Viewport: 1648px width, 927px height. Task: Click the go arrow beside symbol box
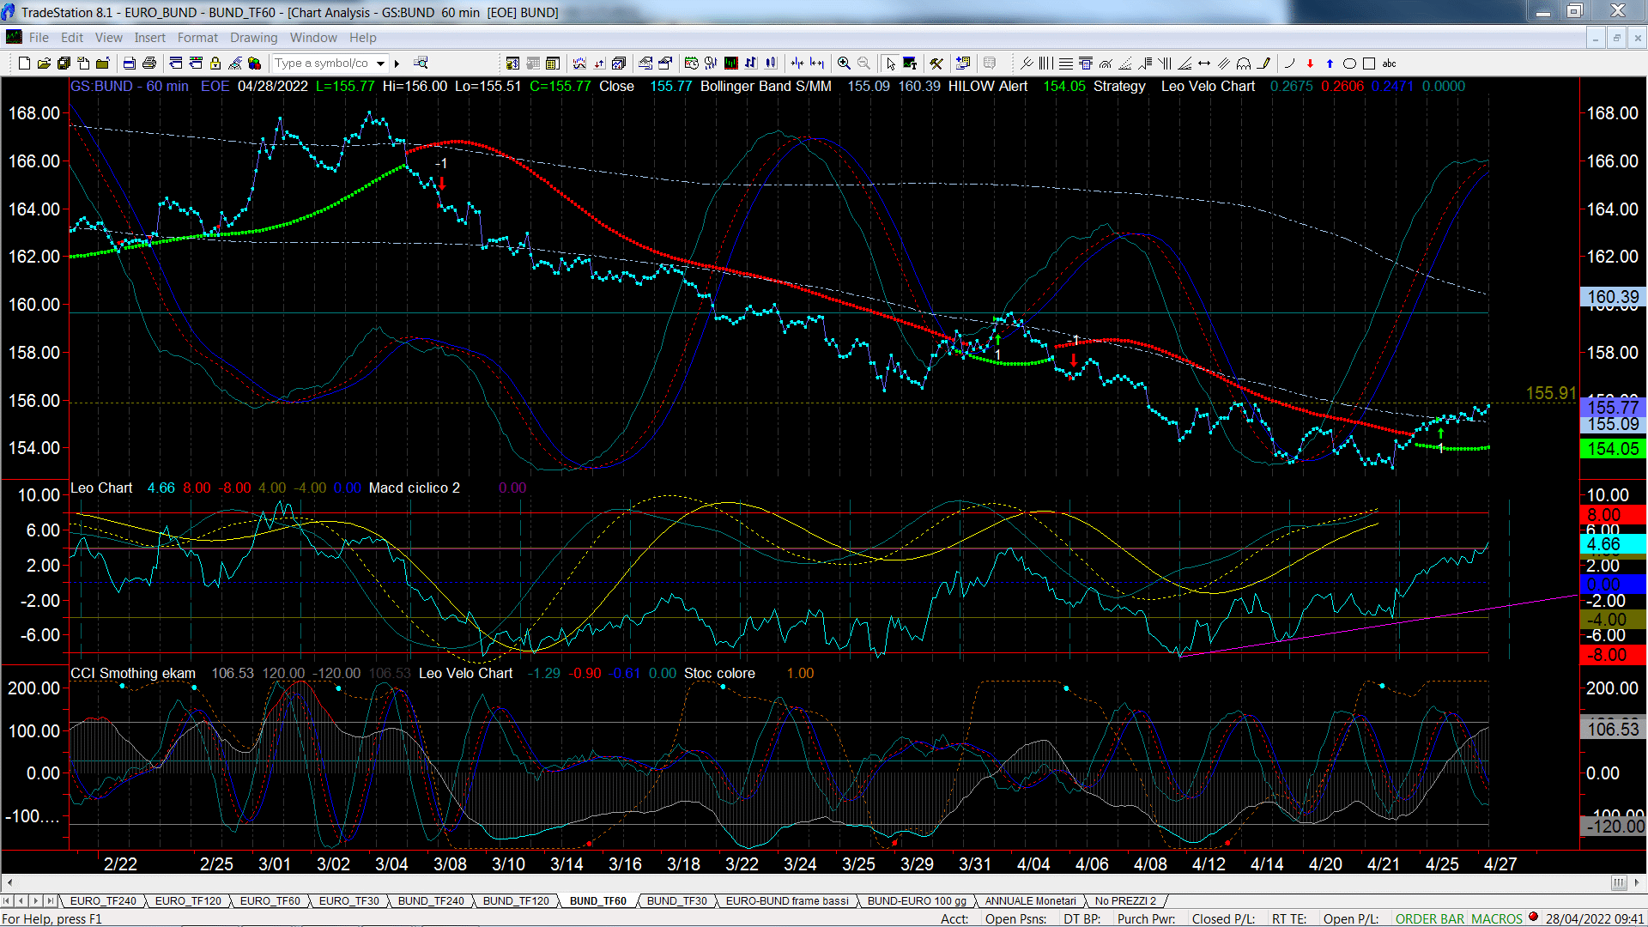pyautogui.click(x=397, y=63)
